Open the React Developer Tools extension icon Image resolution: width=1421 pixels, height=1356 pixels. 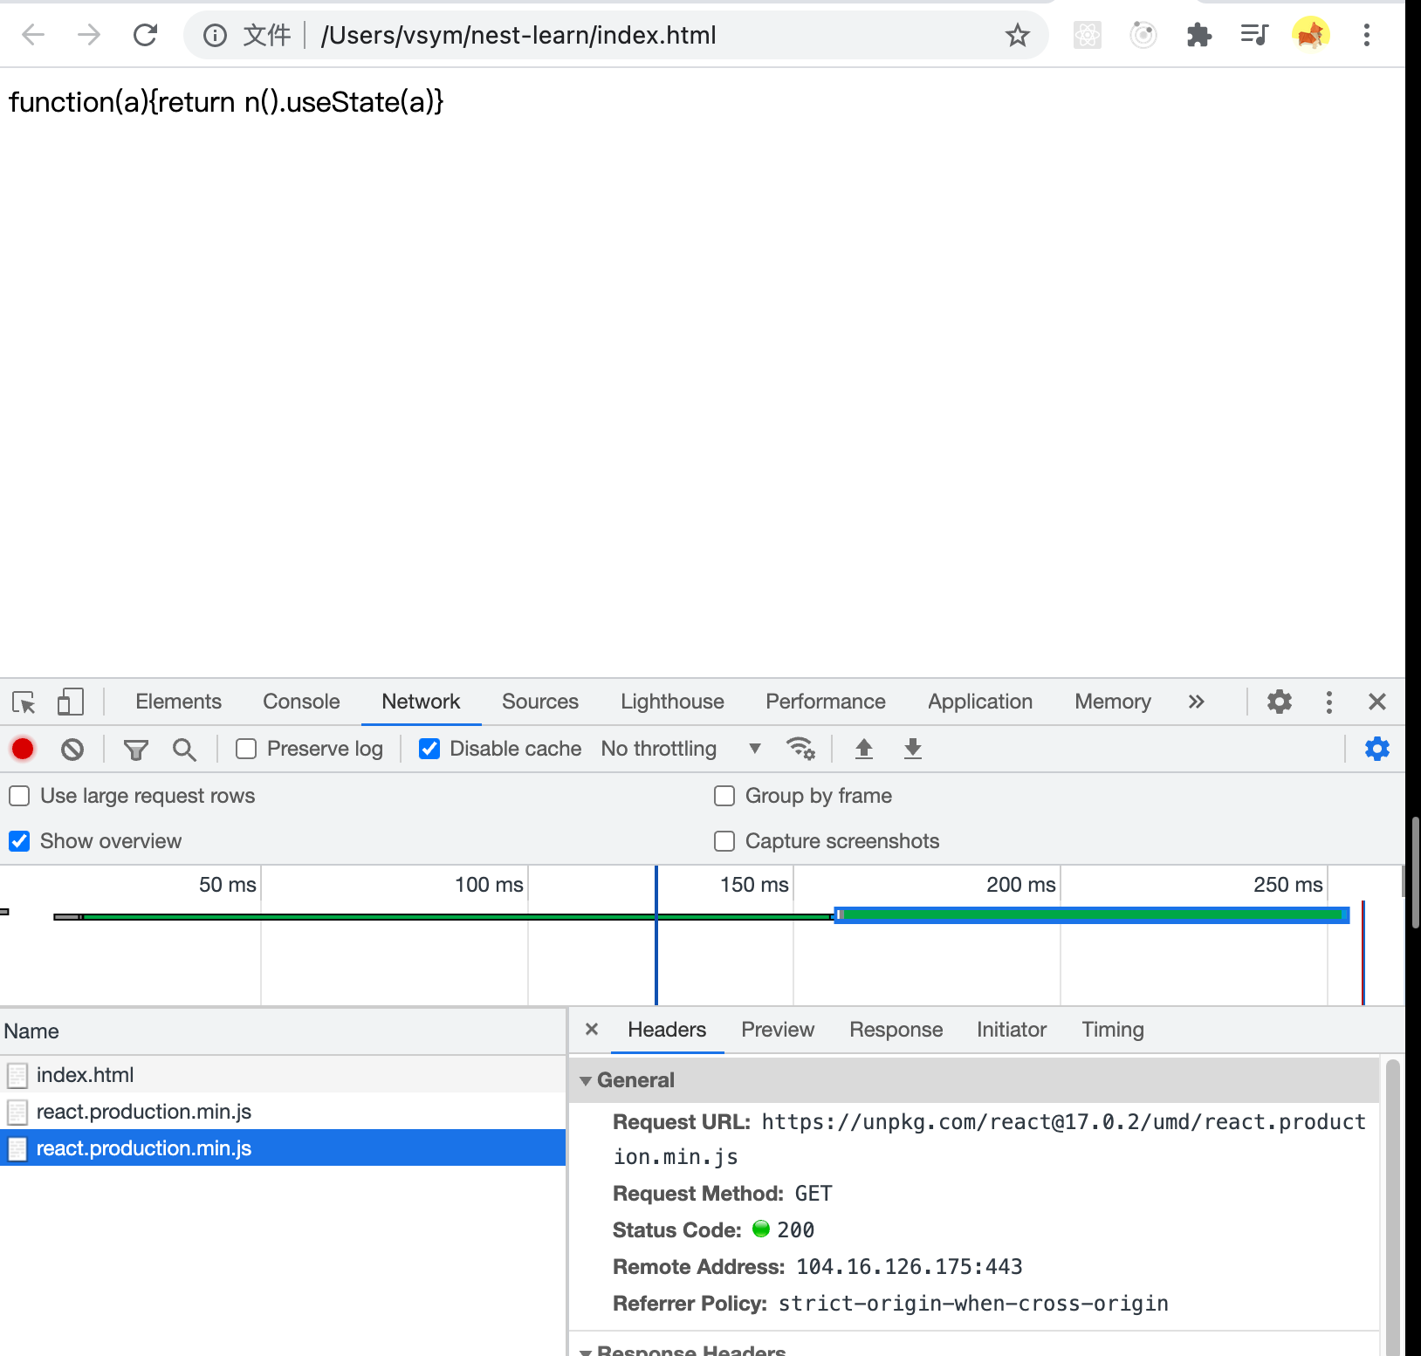coord(1087,35)
